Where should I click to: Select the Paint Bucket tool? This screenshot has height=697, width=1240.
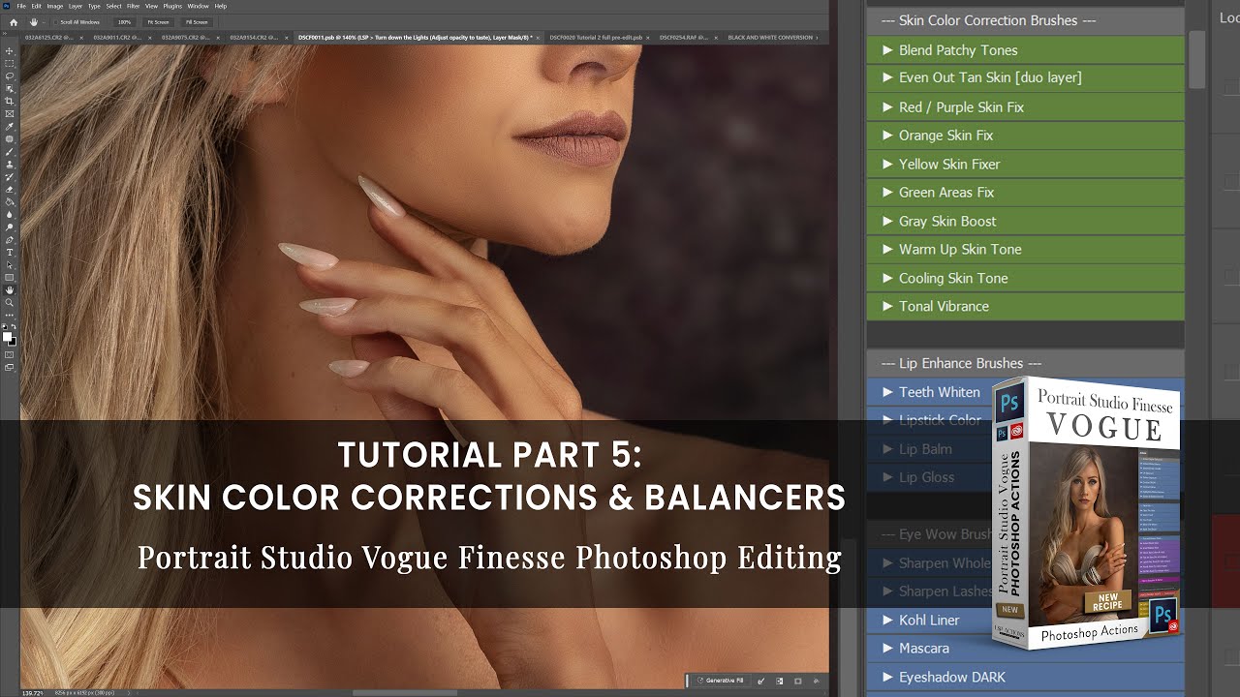pyautogui.click(x=10, y=201)
